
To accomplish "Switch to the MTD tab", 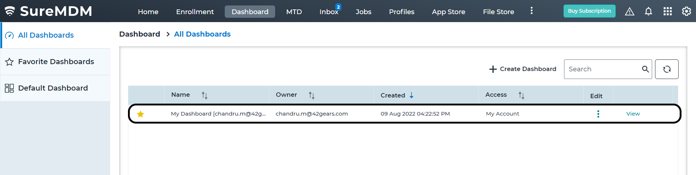I will pos(294,12).
